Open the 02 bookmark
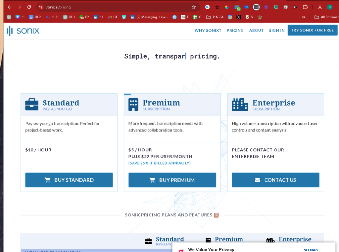The width and height of the screenshot is (339, 252). pyautogui.click(x=84, y=17)
